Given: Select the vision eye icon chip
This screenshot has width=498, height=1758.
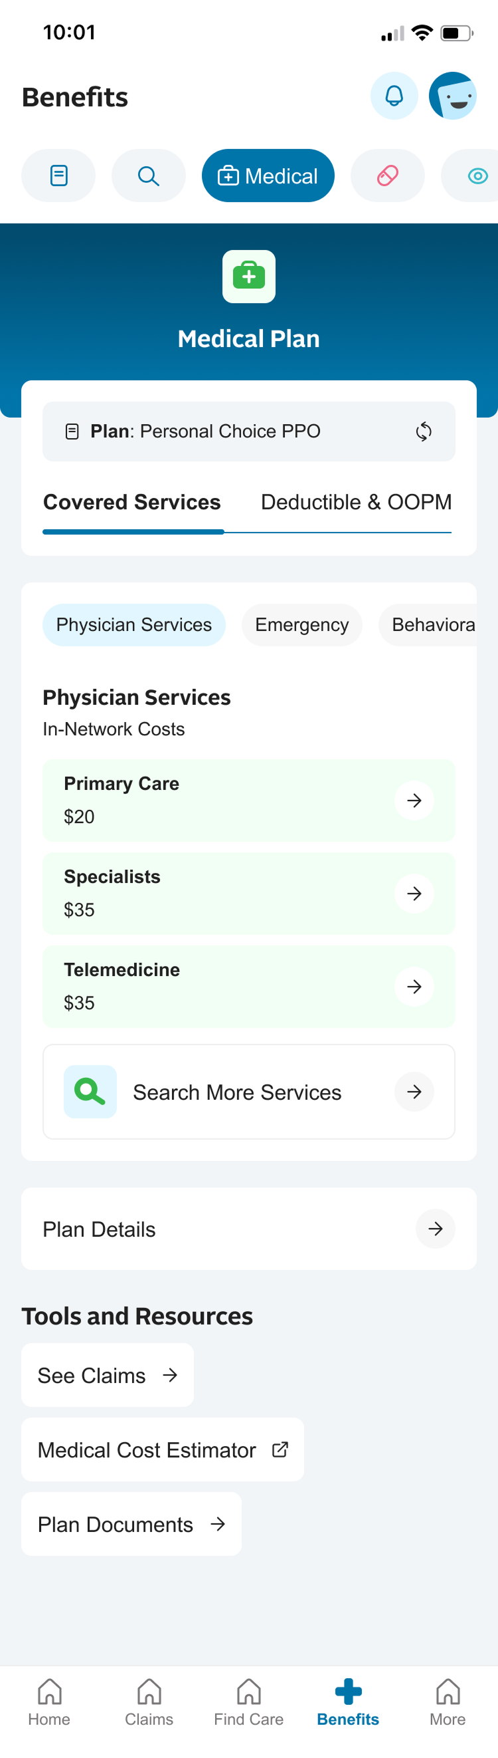Looking at the screenshot, I should (x=477, y=176).
